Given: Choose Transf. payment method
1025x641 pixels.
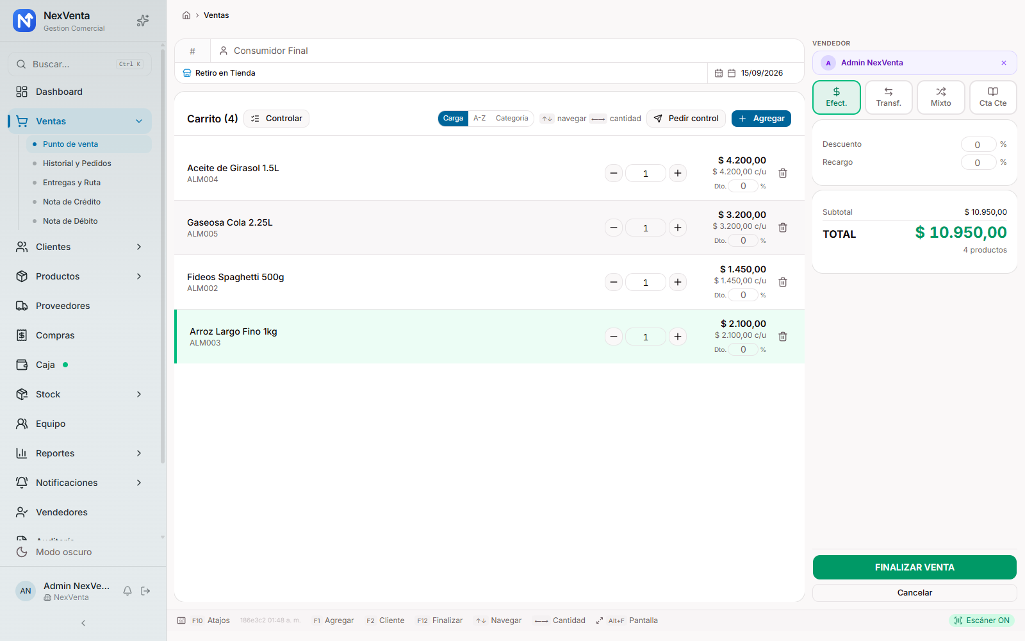Looking at the screenshot, I should pyautogui.click(x=889, y=97).
